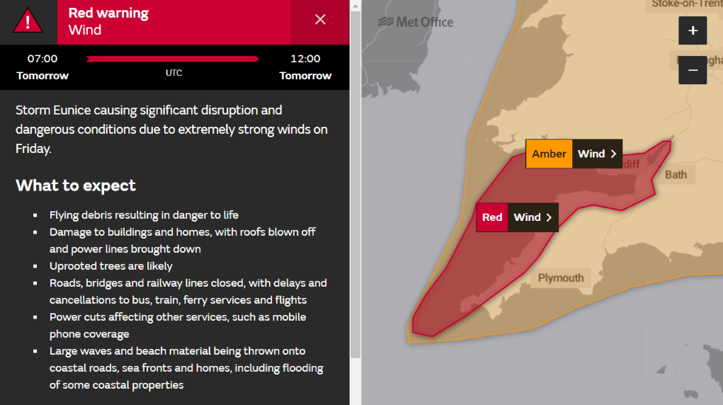Open the Amber Wind warning label
723x405 pixels.
coord(574,154)
